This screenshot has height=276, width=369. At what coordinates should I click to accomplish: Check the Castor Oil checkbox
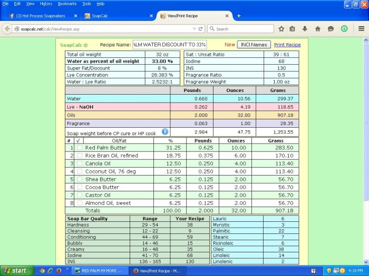[x=80, y=195]
